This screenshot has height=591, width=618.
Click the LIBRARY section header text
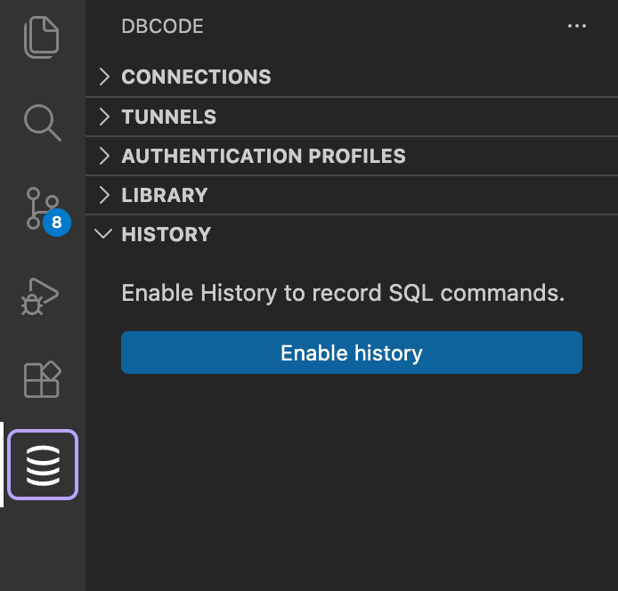165,196
